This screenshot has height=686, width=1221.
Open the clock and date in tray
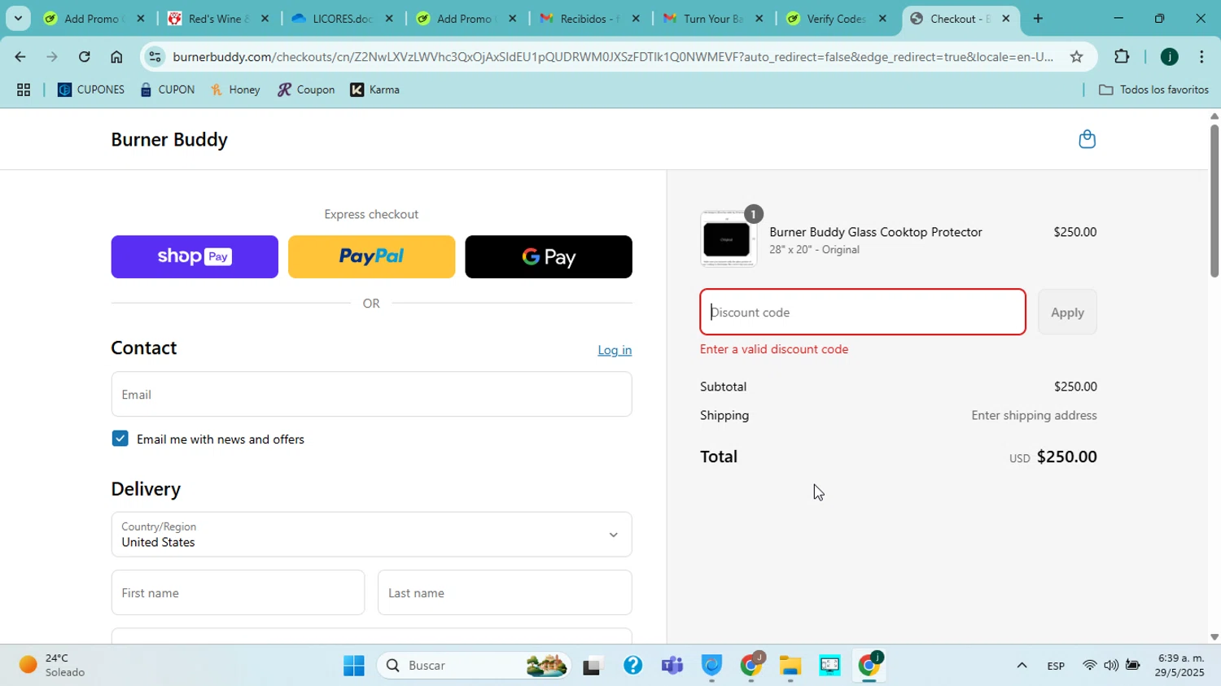1180,666
